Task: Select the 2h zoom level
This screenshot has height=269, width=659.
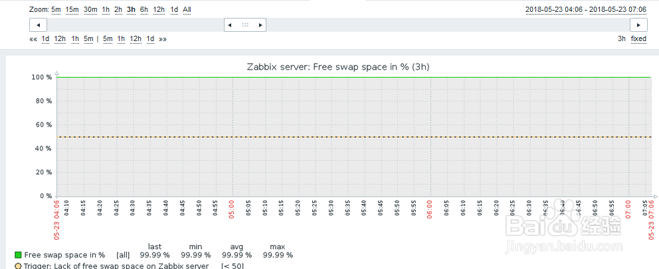Action: point(118,9)
